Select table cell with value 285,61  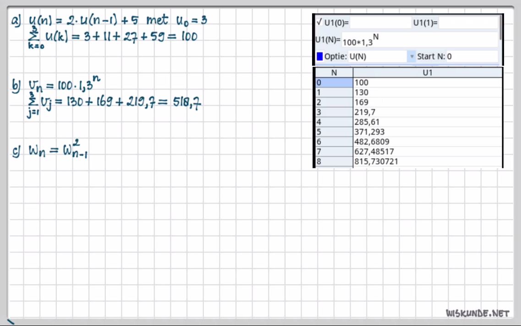click(x=428, y=122)
